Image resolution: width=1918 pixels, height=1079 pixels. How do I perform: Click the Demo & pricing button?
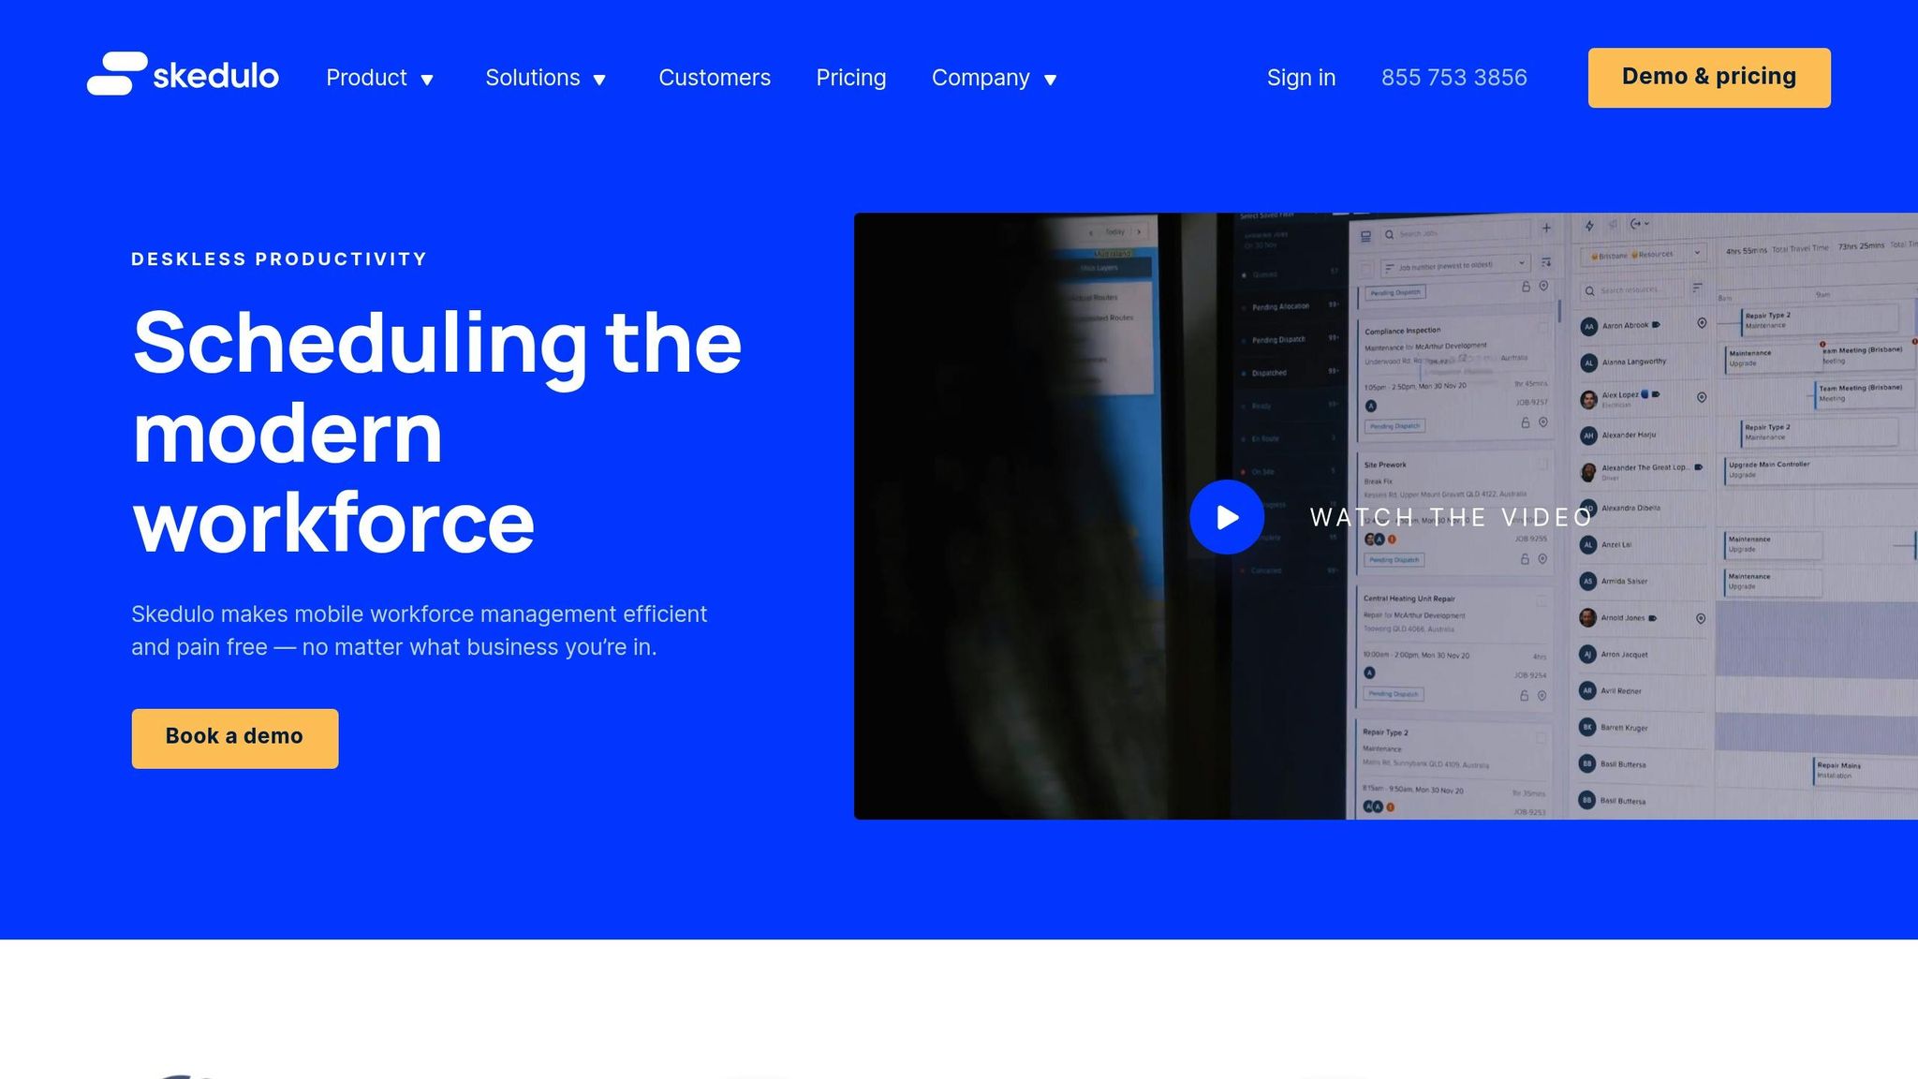[1709, 78]
